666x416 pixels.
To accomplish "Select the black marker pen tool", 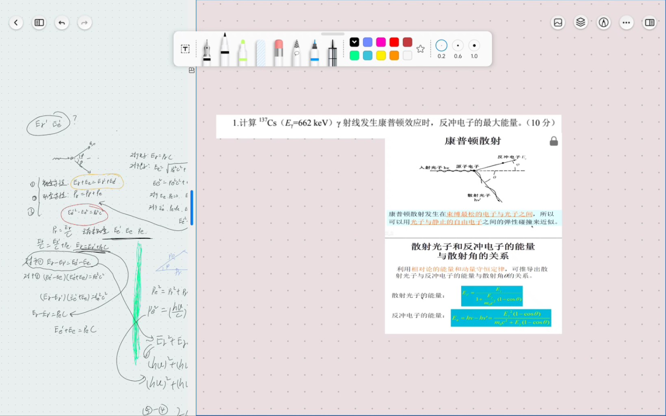I will (225, 50).
